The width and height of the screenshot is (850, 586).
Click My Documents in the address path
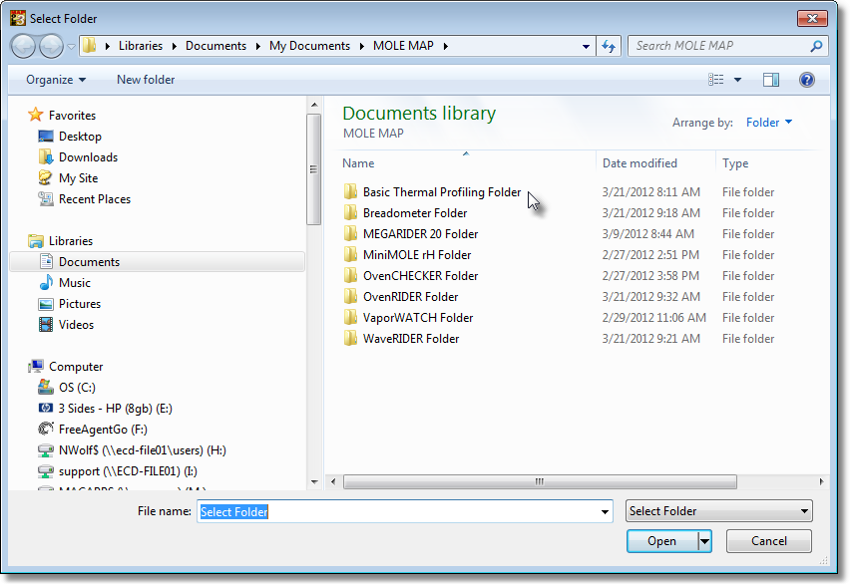pyautogui.click(x=309, y=46)
